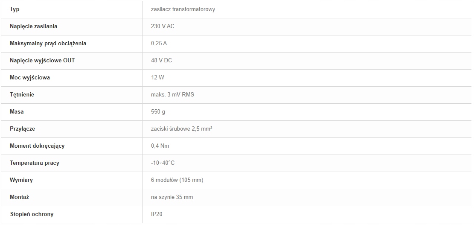Image resolution: width=474 pixels, height=225 pixels.
Task: Select the '48 V DC' value
Action: 161,61
